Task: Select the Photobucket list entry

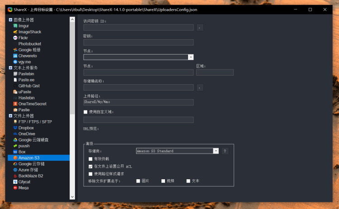Action: (x=30, y=44)
